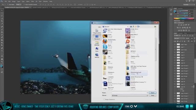This screenshot has height=110, width=196.
Task: Select the Eyedropper tool
Action: (2, 24)
